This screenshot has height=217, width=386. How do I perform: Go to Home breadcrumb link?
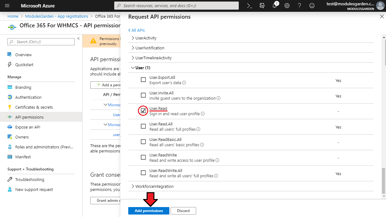13,16
